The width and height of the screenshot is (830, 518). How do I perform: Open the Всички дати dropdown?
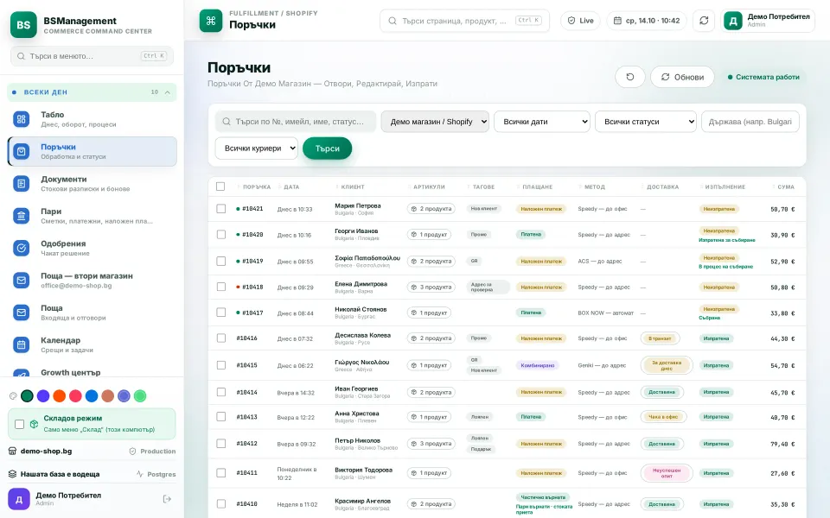[x=542, y=122]
